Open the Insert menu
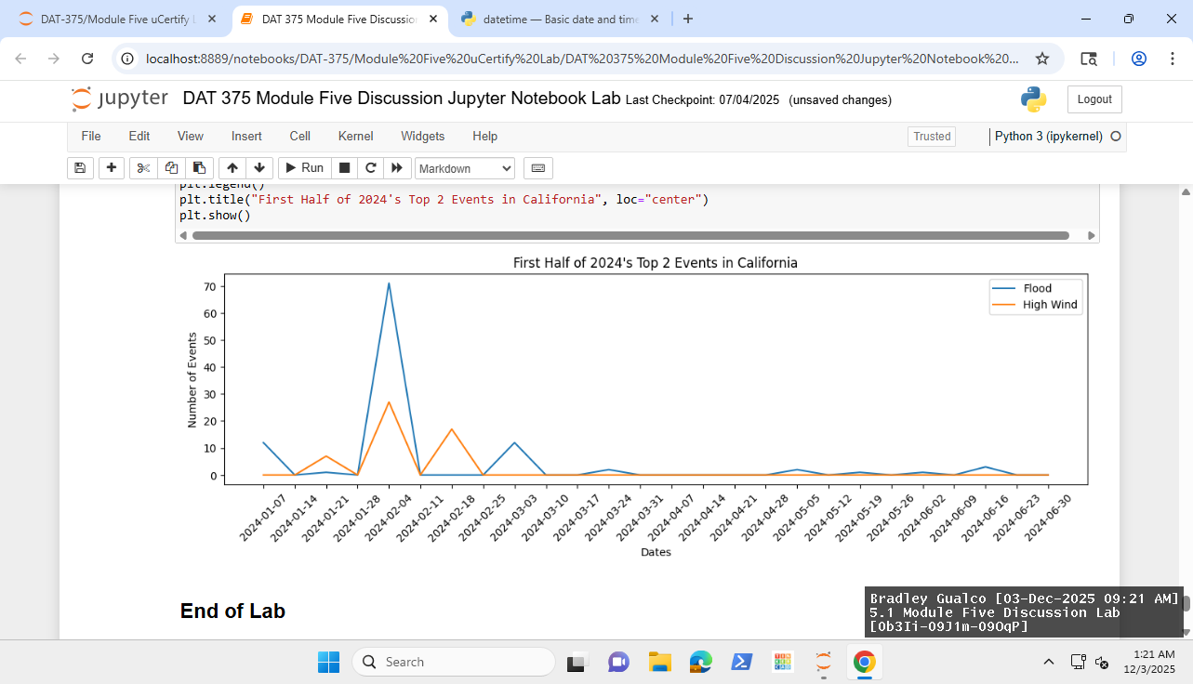 (246, 136)
